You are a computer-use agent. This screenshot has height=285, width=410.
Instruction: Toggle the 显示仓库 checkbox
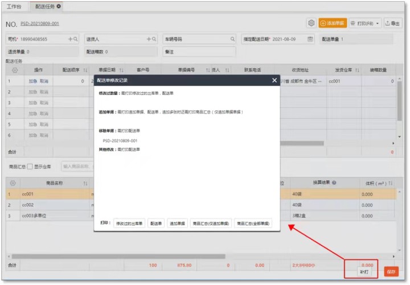pos(30,167)
